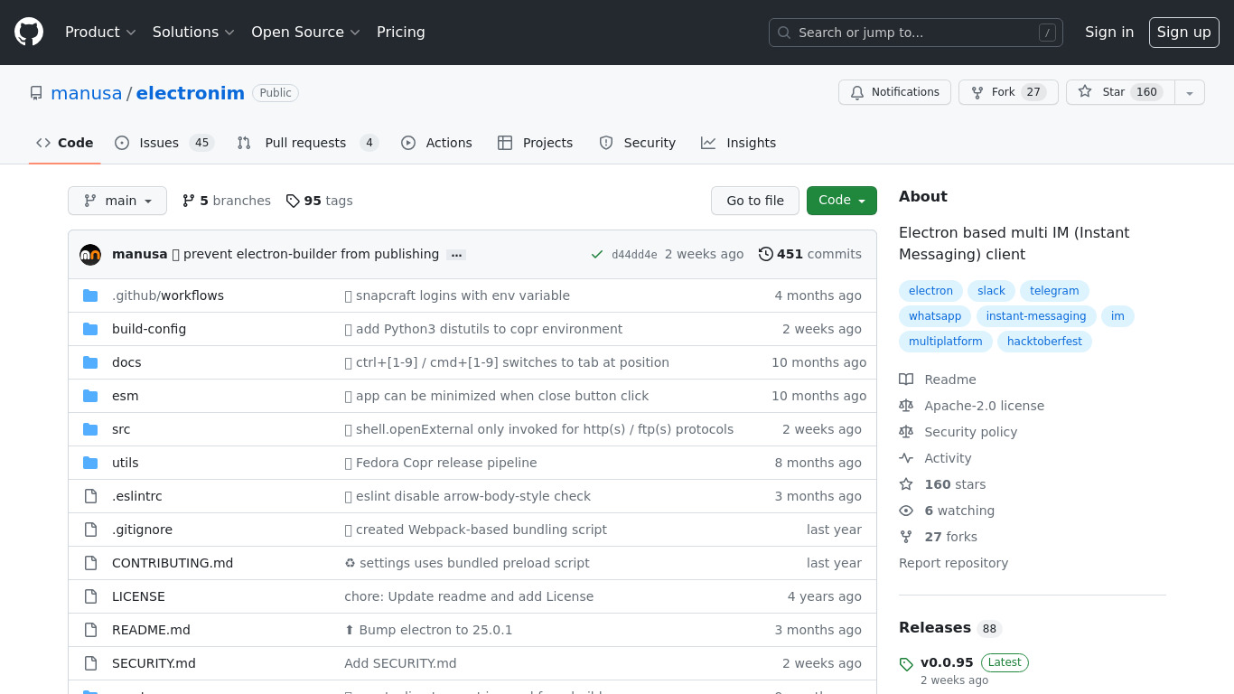Open the Open Source dropdown menu

(x=305, y=33)
